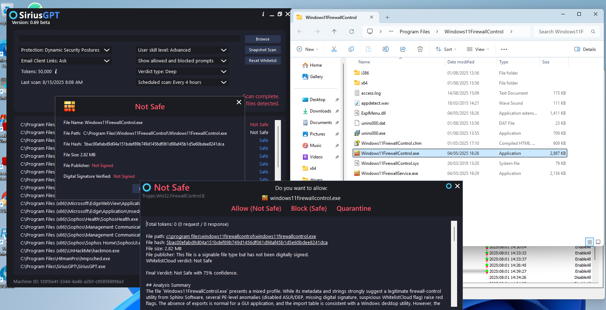The width and height of the screenshot is (606, 310).
Task: Click the info icon next to Tokens: 50,000
Action: (x=56, y=71)
